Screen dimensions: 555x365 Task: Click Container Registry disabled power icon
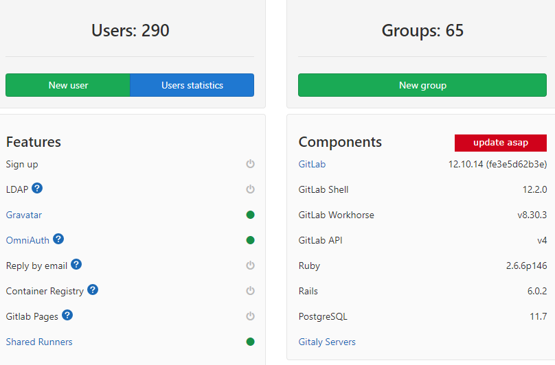click(x=250, y=291)
